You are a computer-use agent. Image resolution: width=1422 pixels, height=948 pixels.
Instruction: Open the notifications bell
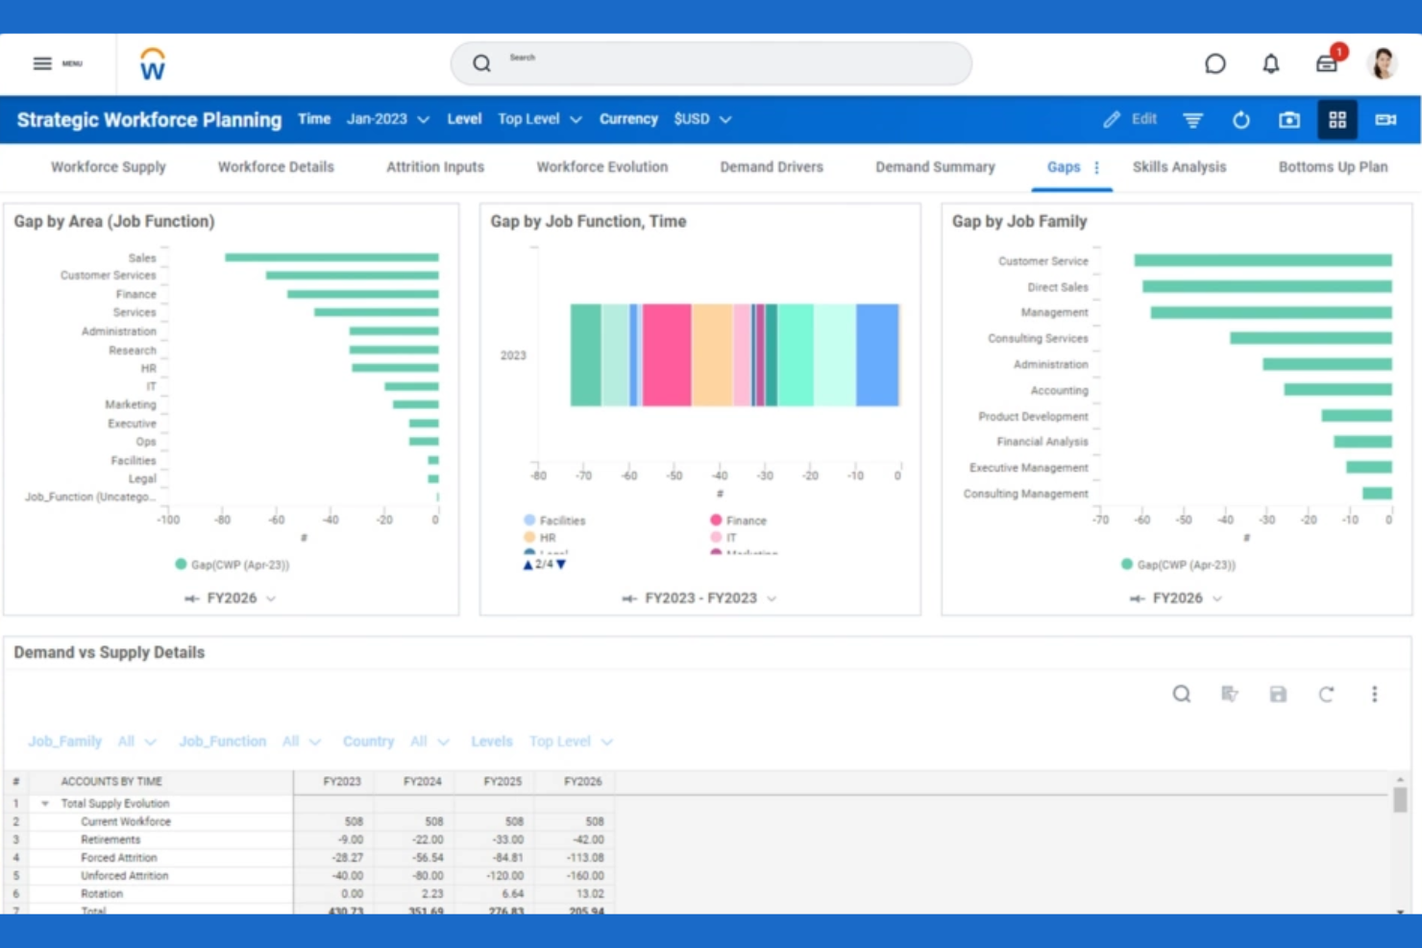(1270, 63)
